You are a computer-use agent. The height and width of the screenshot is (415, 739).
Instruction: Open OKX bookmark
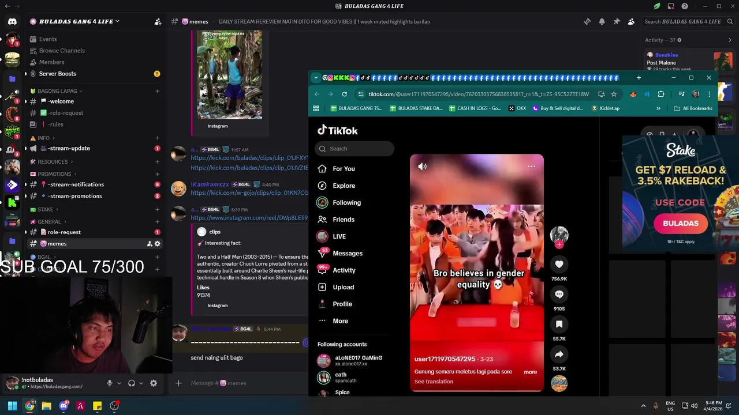pyautogui.click(x=517, y=108)
